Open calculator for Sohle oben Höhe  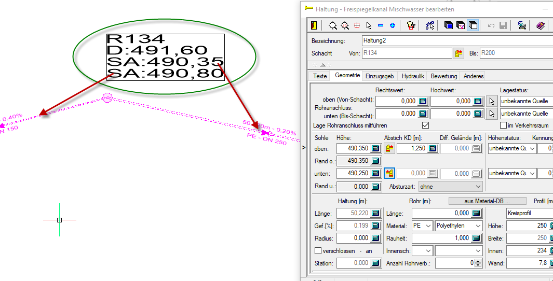pyautogui.click(x=376, y=149)
